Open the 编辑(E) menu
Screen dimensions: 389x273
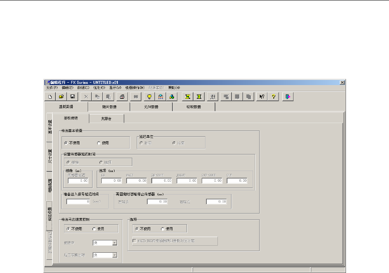pos(67,88)
